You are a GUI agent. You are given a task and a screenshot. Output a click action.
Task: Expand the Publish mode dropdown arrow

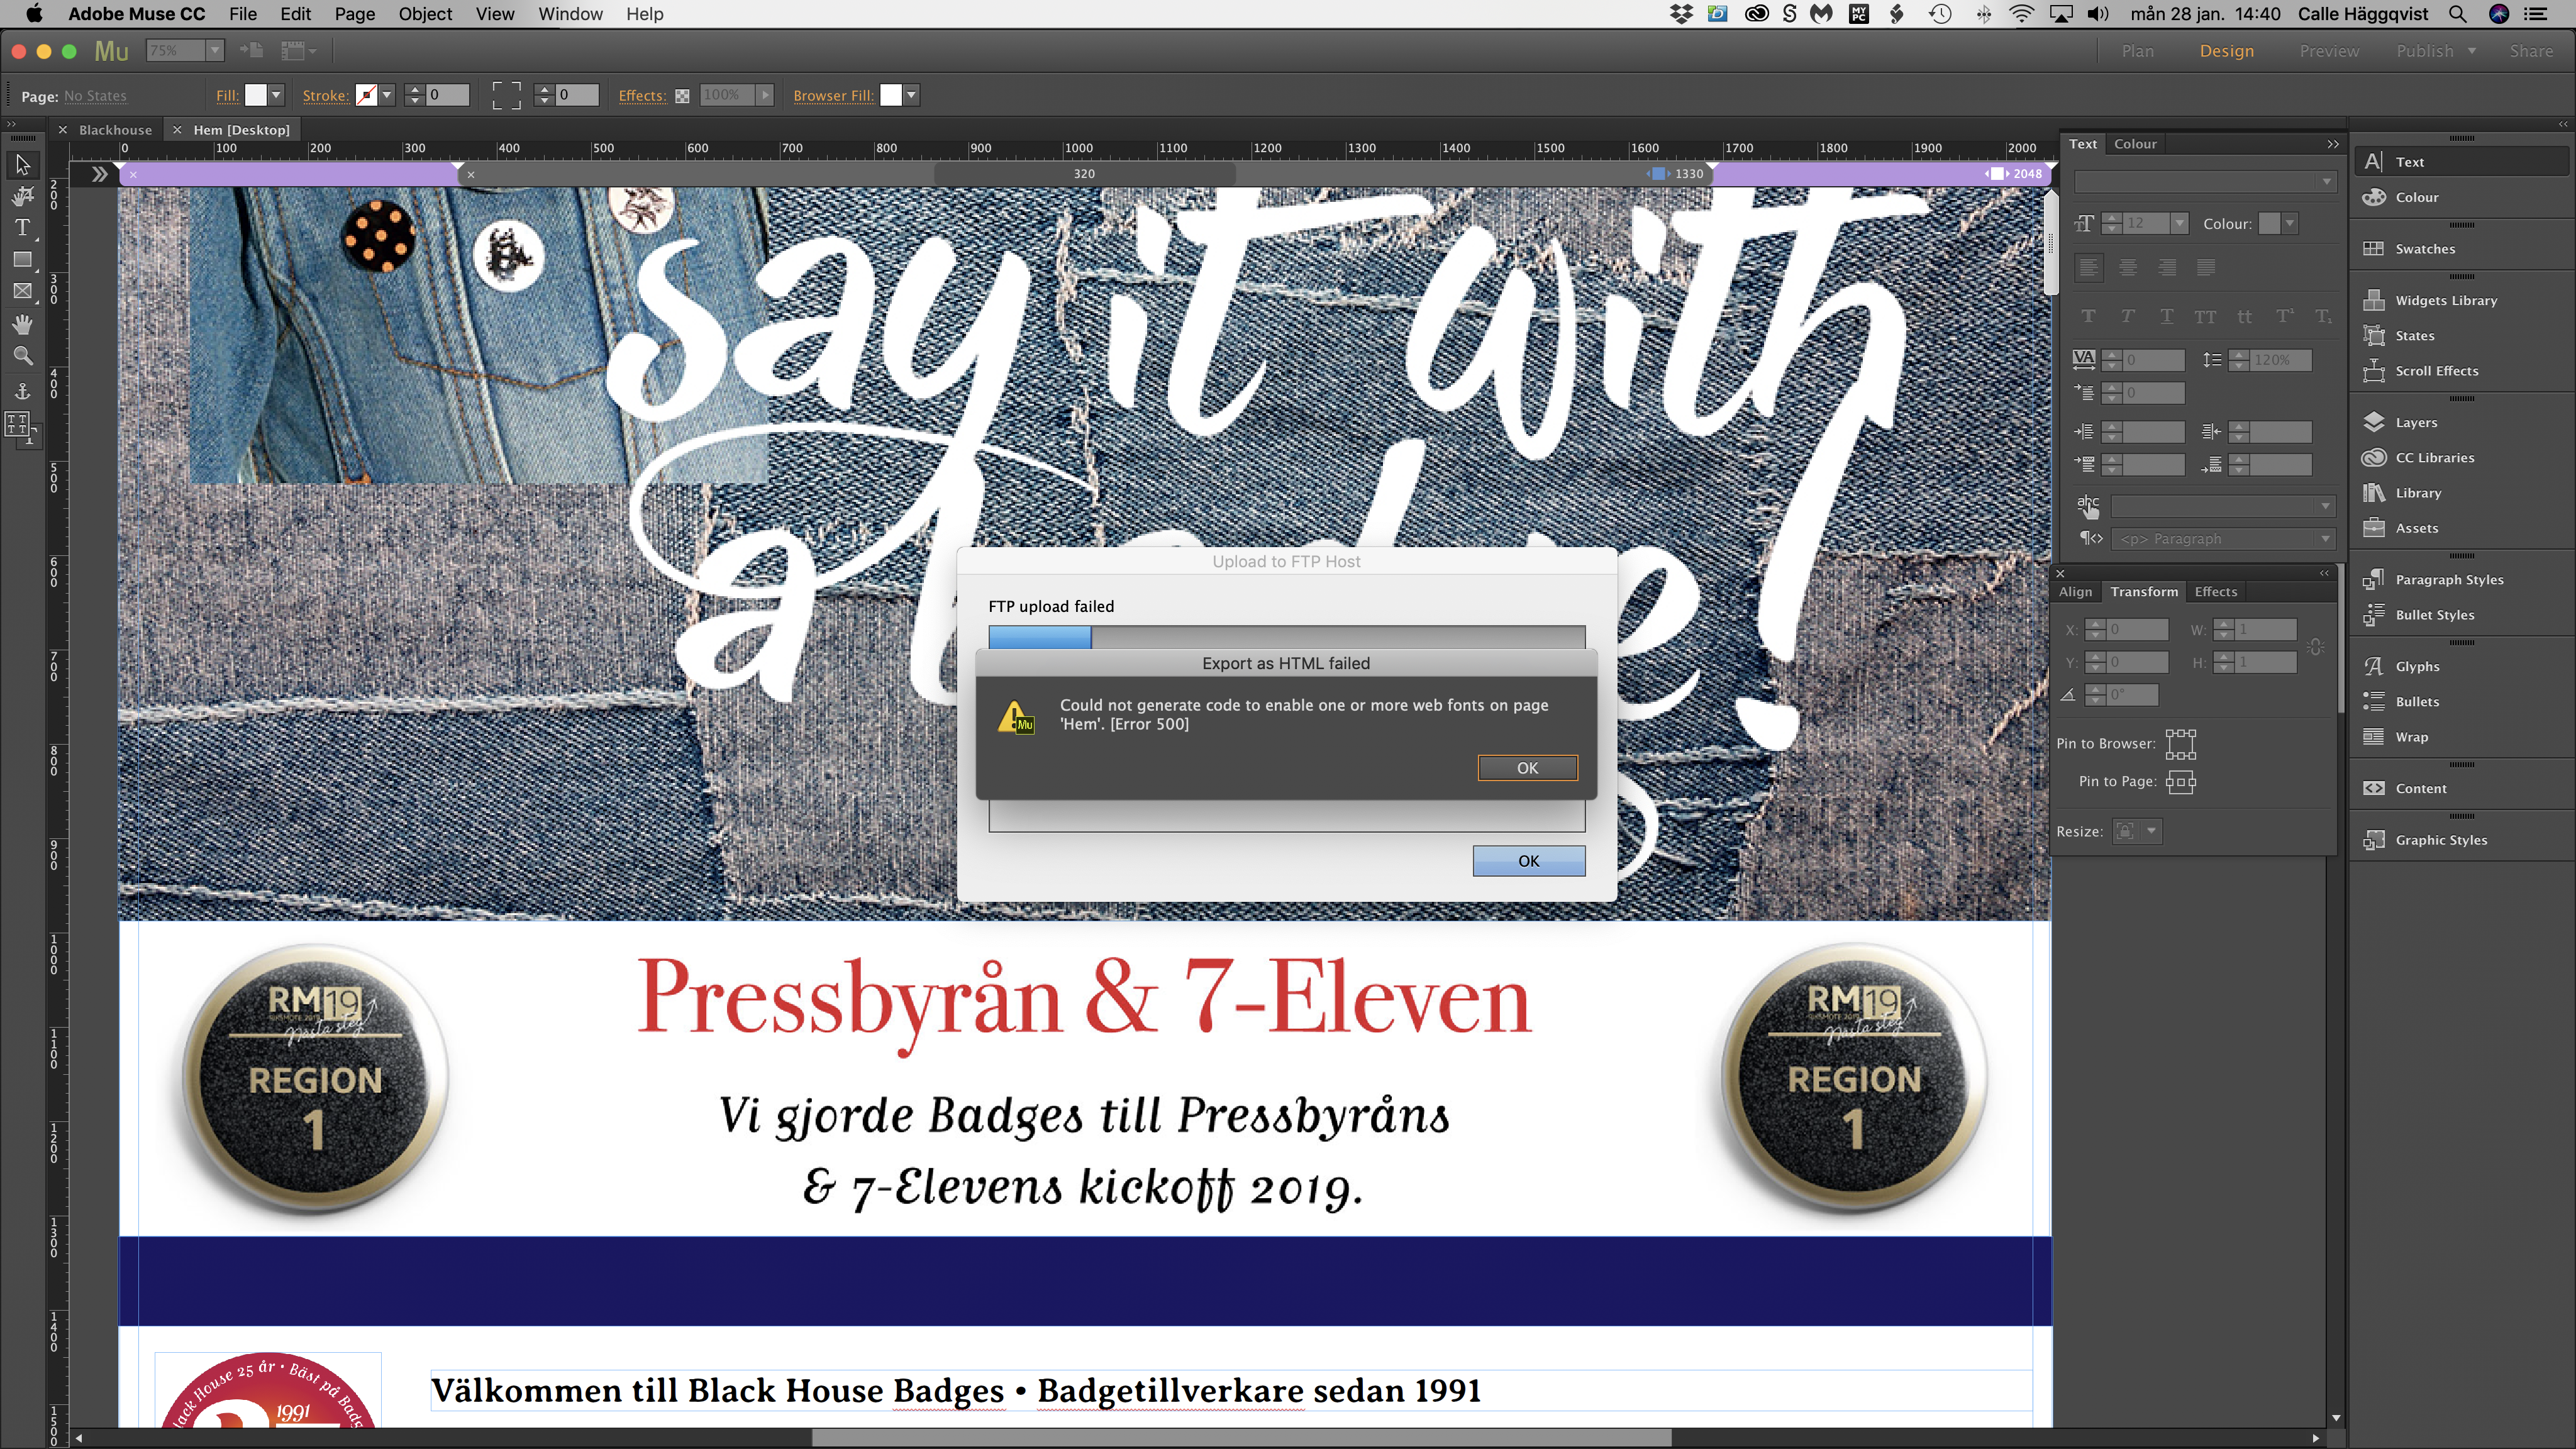2471,51
